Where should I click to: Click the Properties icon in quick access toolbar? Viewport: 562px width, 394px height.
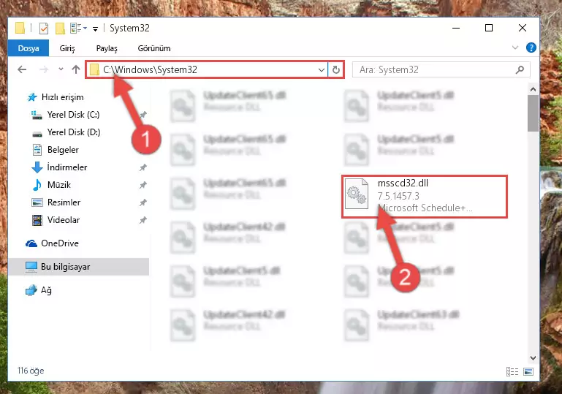(44, 29)
